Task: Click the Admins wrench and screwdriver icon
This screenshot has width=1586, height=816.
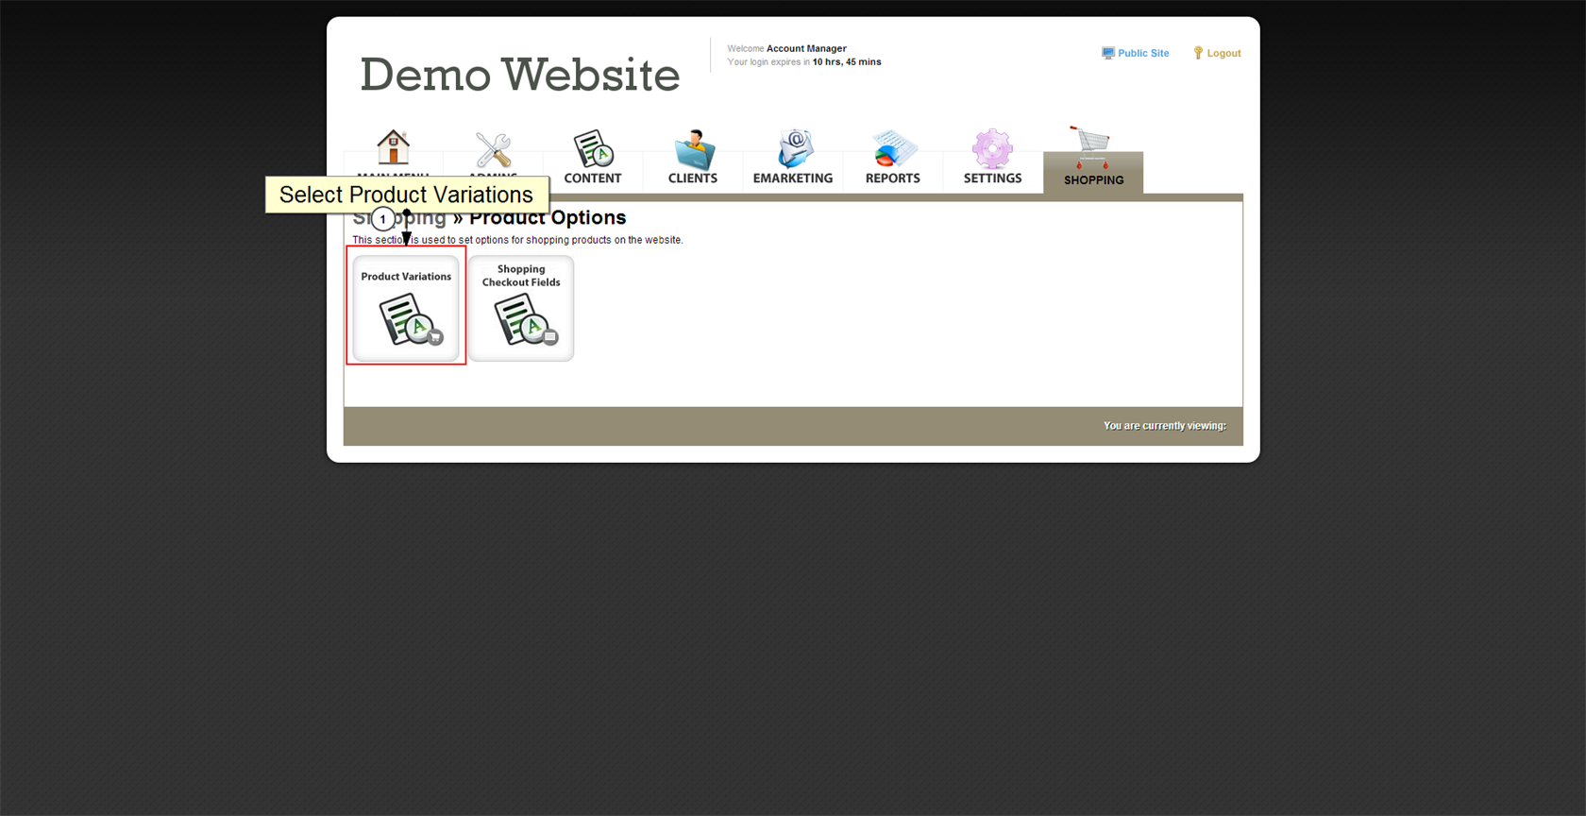Action: [493, 149]
